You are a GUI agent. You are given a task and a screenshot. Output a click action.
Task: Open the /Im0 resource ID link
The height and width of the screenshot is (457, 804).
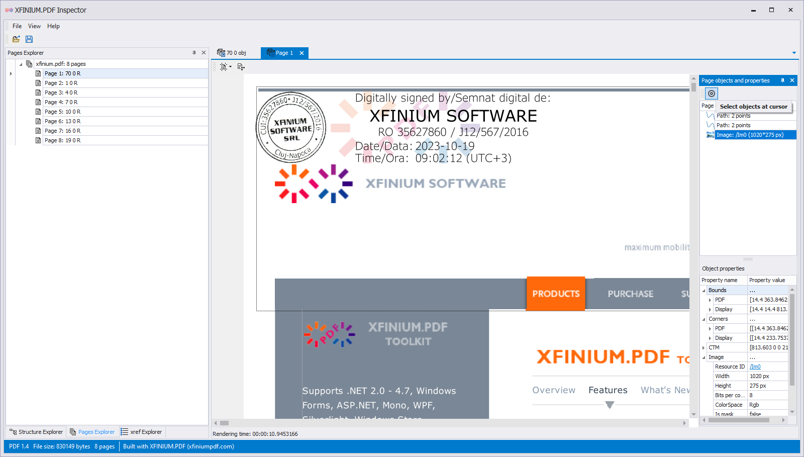click(x=755, y=367)
